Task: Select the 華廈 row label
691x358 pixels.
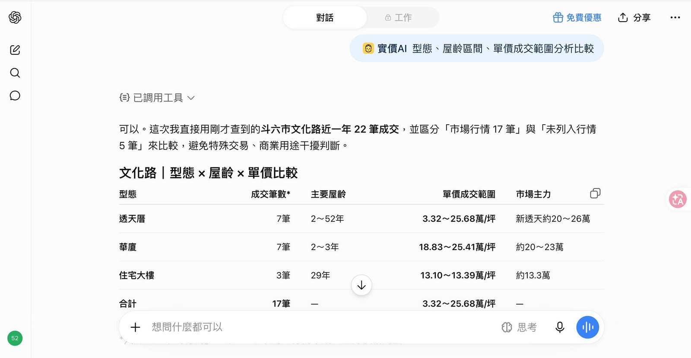Action: pos(128,247)
